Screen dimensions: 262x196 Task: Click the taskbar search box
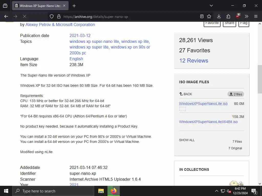tap(53, 191)
